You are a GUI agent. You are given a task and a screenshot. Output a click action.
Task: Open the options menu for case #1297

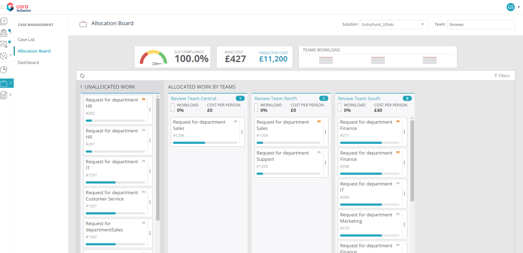click(x=150, y=171)
